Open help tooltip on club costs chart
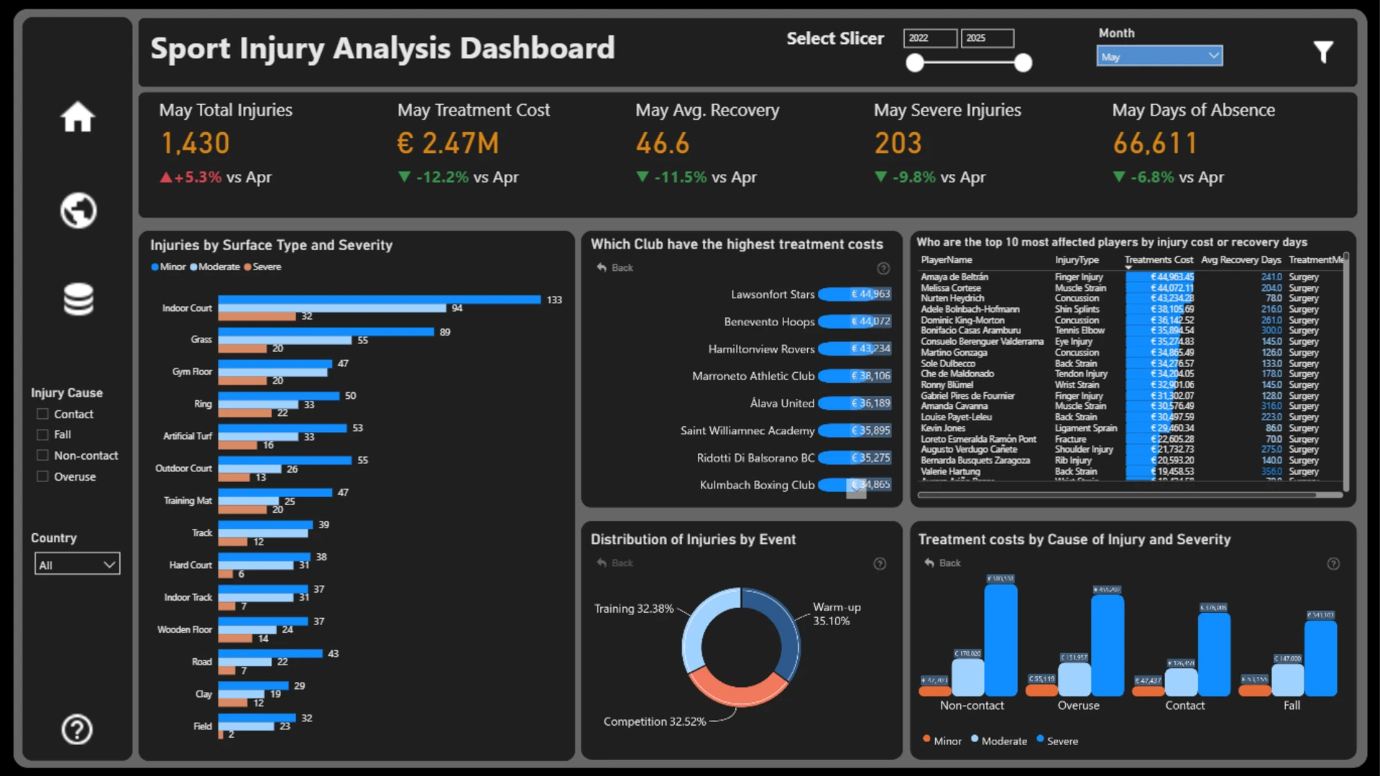 [883, 268]
